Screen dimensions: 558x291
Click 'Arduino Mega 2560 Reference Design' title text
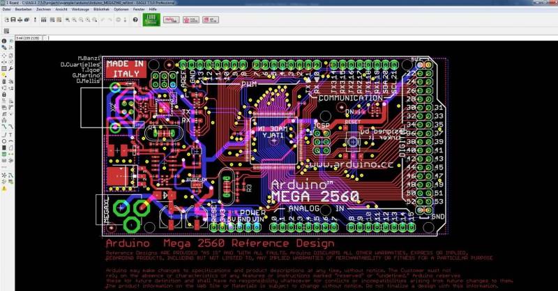(x=220, y=244)
